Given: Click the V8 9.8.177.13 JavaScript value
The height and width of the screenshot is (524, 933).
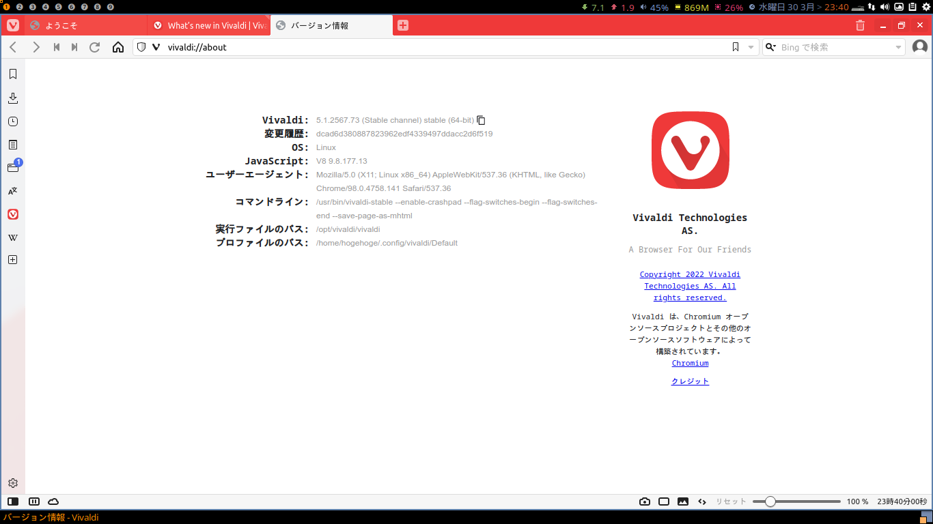Looking at the screenshot, I should [342, 161].
